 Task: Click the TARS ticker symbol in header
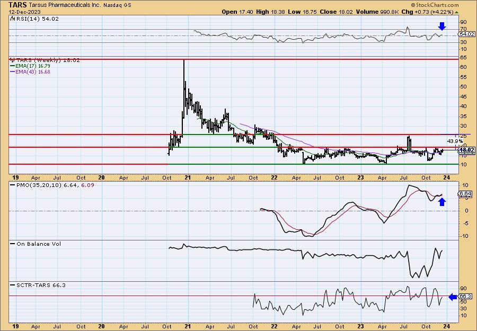click(18, 5)
